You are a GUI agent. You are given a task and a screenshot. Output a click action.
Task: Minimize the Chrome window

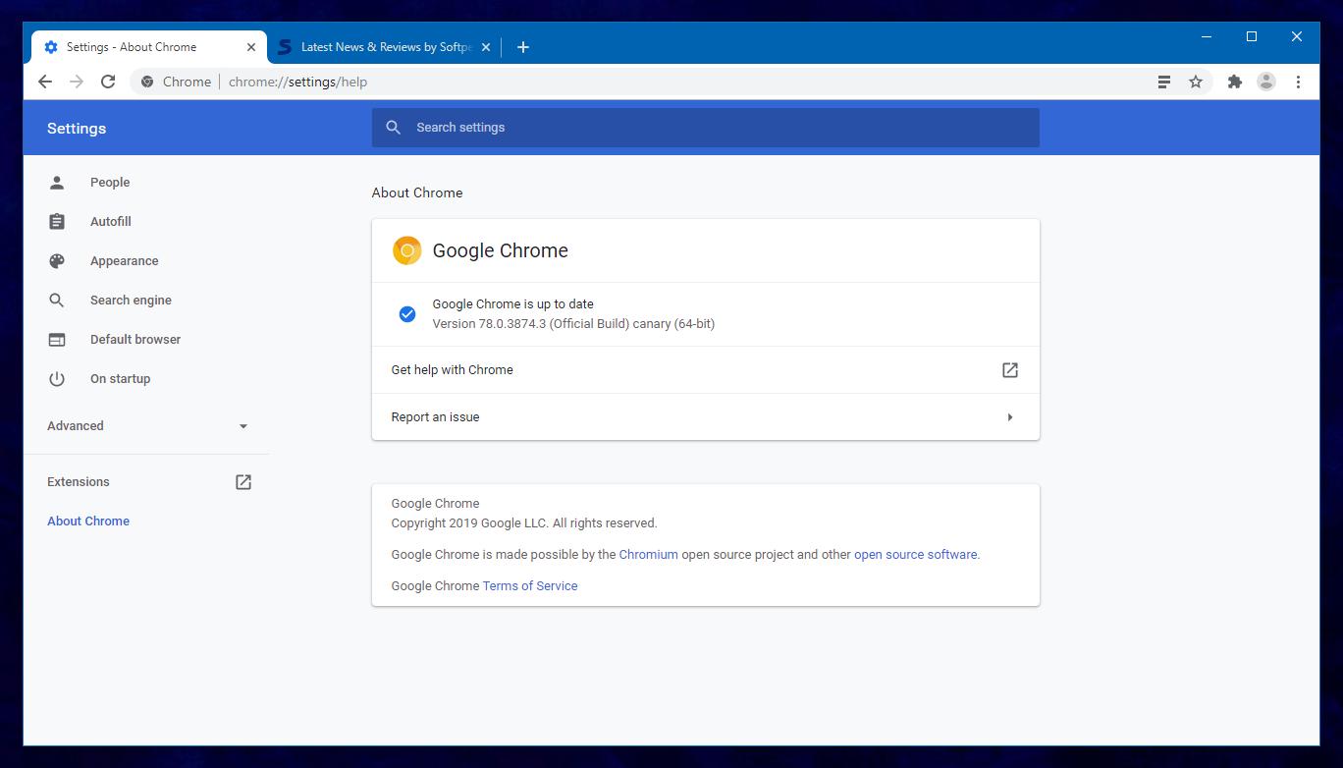[x=1207, y=37]
